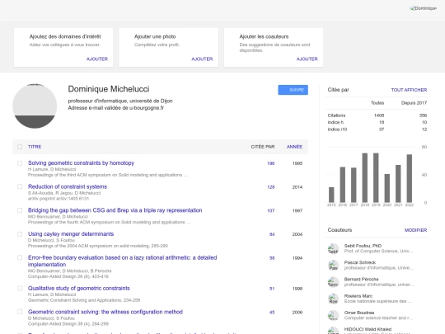Screen dimensions: 445x334
Task: View 45 citations of witness configuration article
Action: pyautogui.click(x=272, y=313)
